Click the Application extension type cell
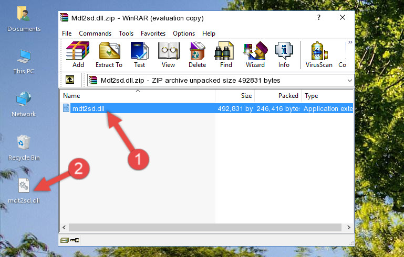404x257 pixels. [x=328, y=108]
